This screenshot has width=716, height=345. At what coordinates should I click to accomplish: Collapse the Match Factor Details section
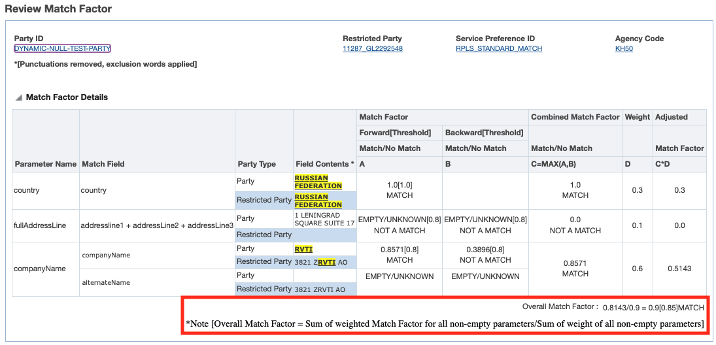pyautogui.click(x=18, y=97)
